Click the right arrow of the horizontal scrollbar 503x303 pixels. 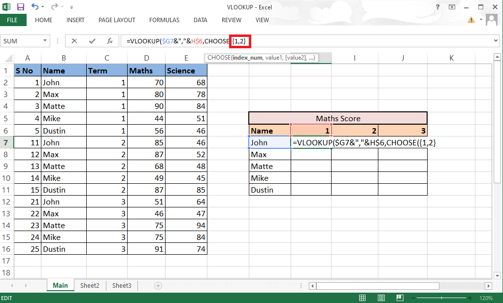[488, 285]
